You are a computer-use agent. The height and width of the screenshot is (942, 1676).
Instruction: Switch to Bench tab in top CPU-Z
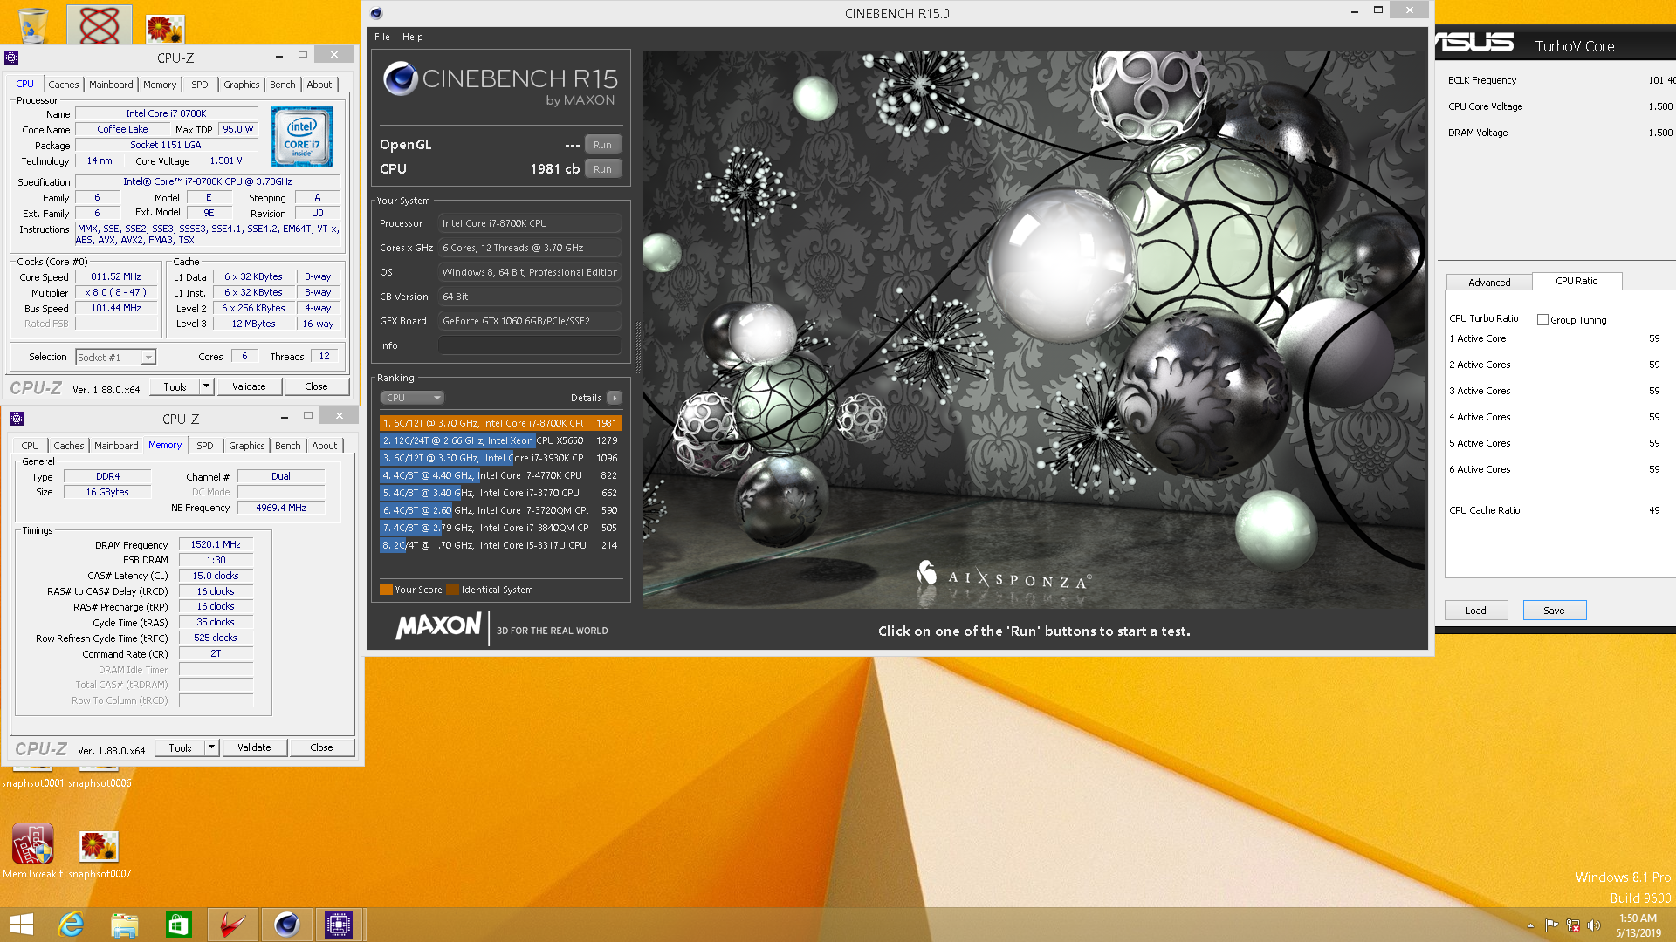click(x=283, y=85)
